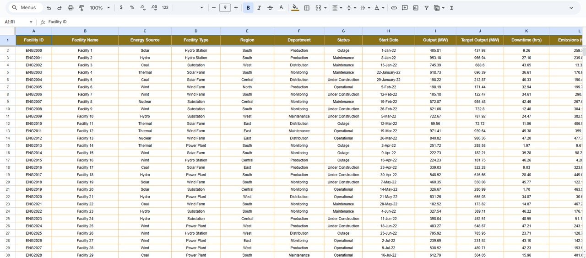The image size is (586, 258).
Task: Activate the Paint format tool
Action: (81, 8)
